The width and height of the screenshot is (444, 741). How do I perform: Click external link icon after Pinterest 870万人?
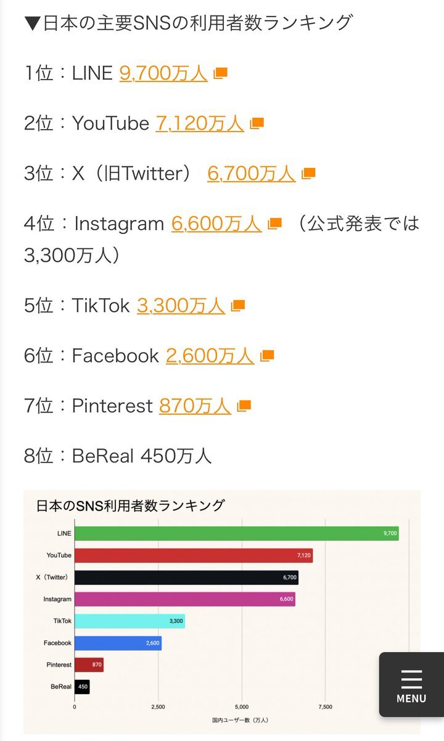244,406
